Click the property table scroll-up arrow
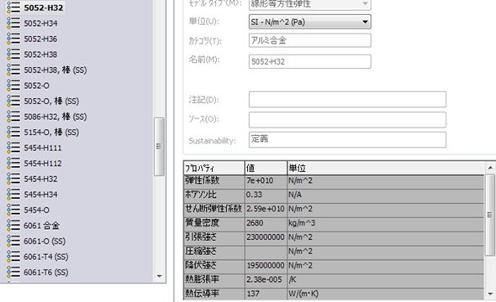 point(490,168)
